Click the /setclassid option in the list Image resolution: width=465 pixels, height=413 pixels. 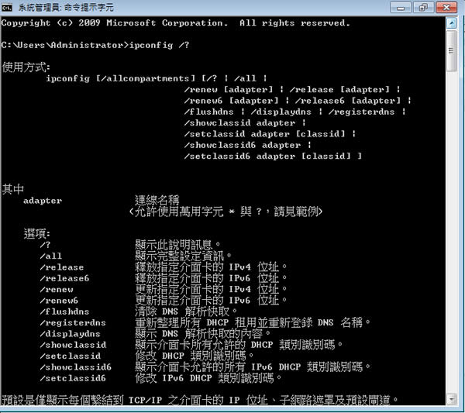(71, 356)
